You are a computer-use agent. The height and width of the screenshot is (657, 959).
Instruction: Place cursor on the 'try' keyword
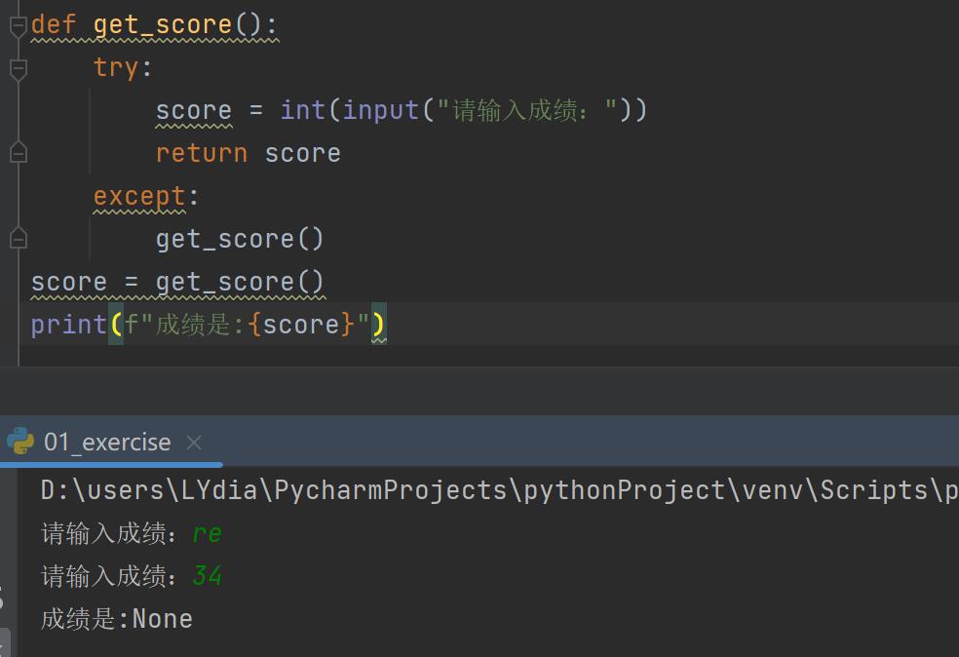[x=117, y=68]
